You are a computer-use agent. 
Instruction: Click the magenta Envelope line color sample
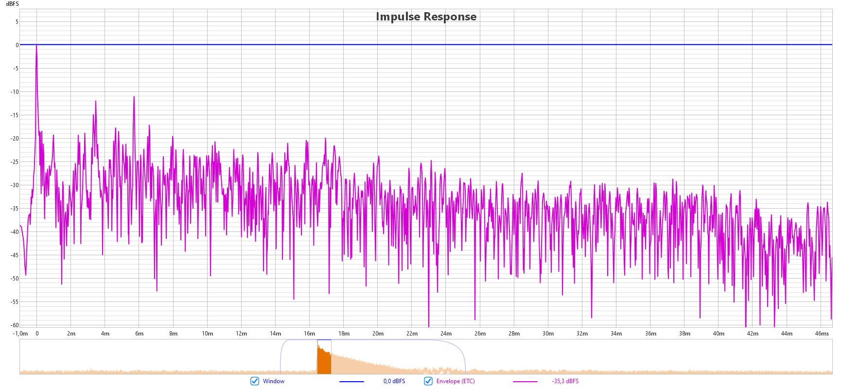pos(525,382)
